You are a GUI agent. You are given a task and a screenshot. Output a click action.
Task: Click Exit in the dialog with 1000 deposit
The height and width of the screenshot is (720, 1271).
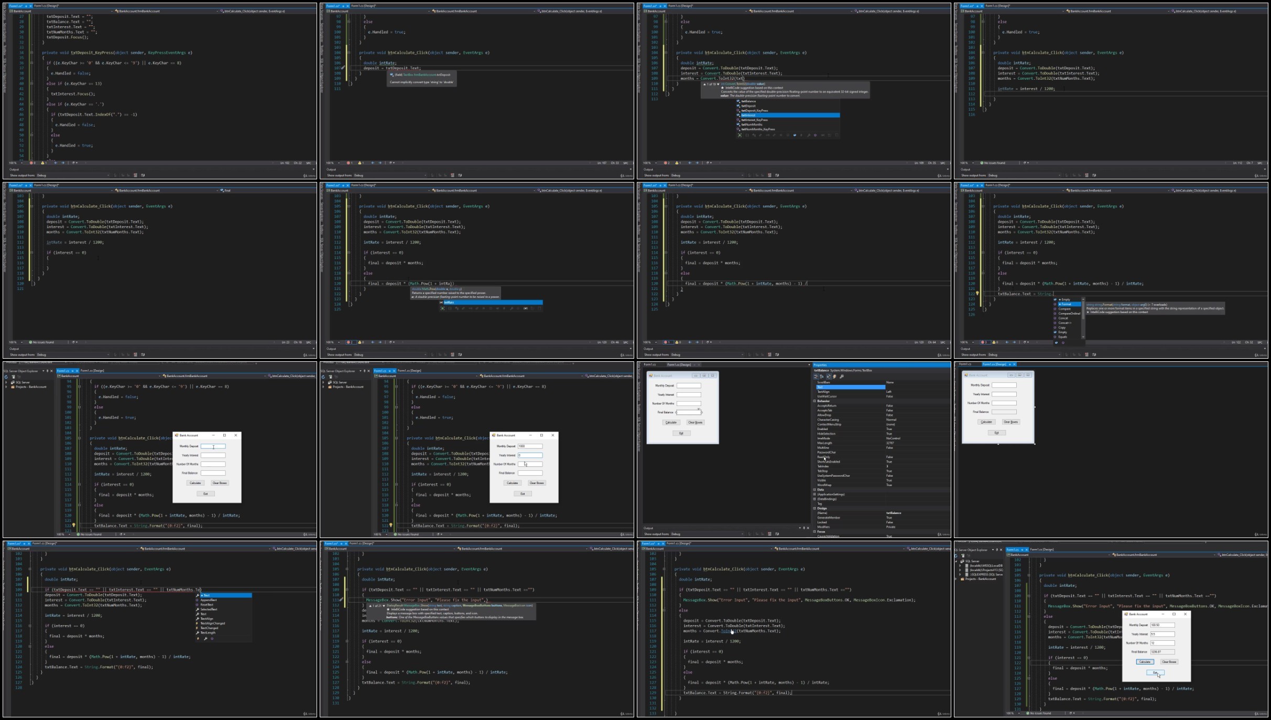click(x=523, y=493)
